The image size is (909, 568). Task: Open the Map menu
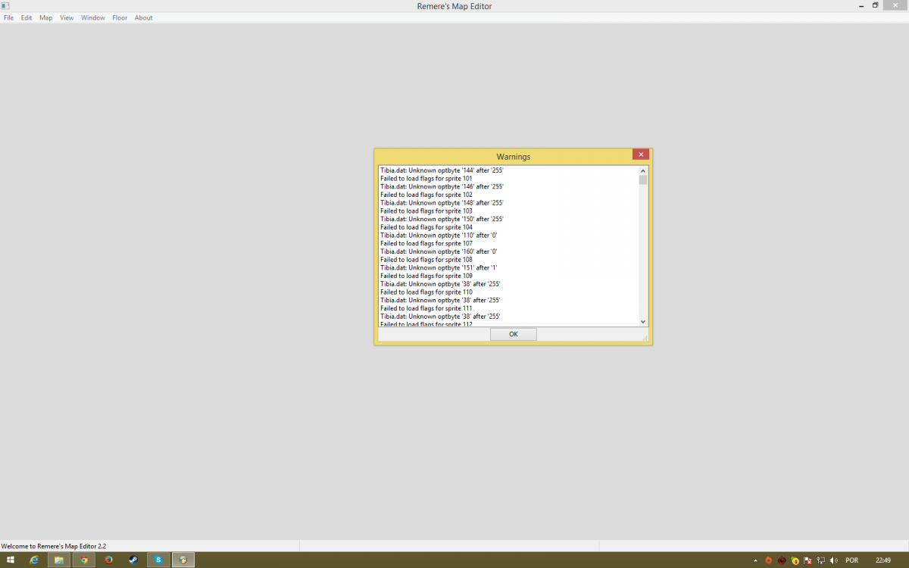pyautogui.click(x=46, y=18)
